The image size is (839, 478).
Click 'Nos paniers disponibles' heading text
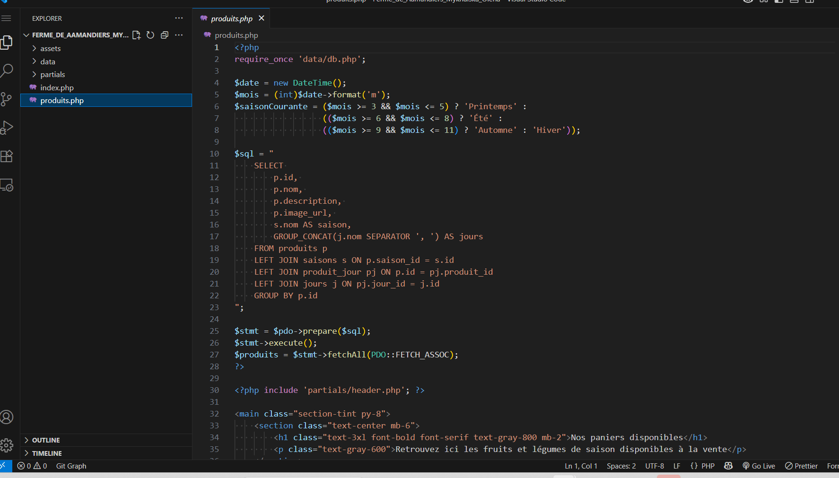click(627, 437)
